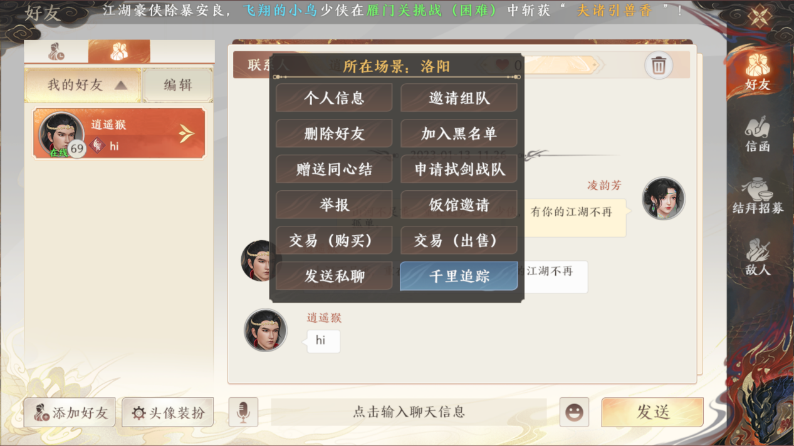Collapse the 我的好友 group header
The image size is (794, 446).
83,85
